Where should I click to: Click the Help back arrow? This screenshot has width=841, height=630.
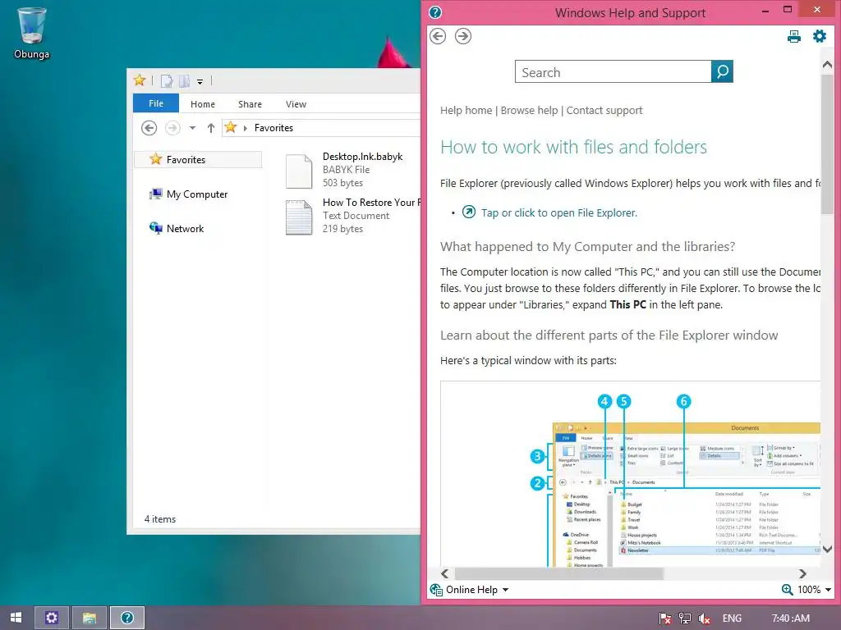click(x=438, y=36)
